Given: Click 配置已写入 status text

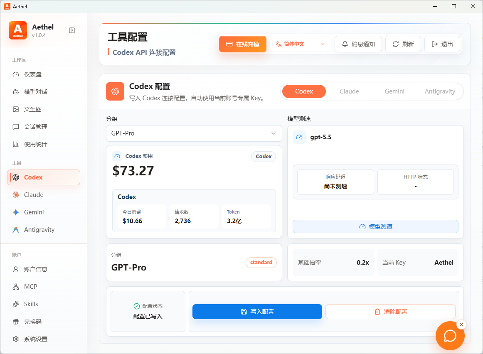Looking at the screenshot, I should (148, 316).
